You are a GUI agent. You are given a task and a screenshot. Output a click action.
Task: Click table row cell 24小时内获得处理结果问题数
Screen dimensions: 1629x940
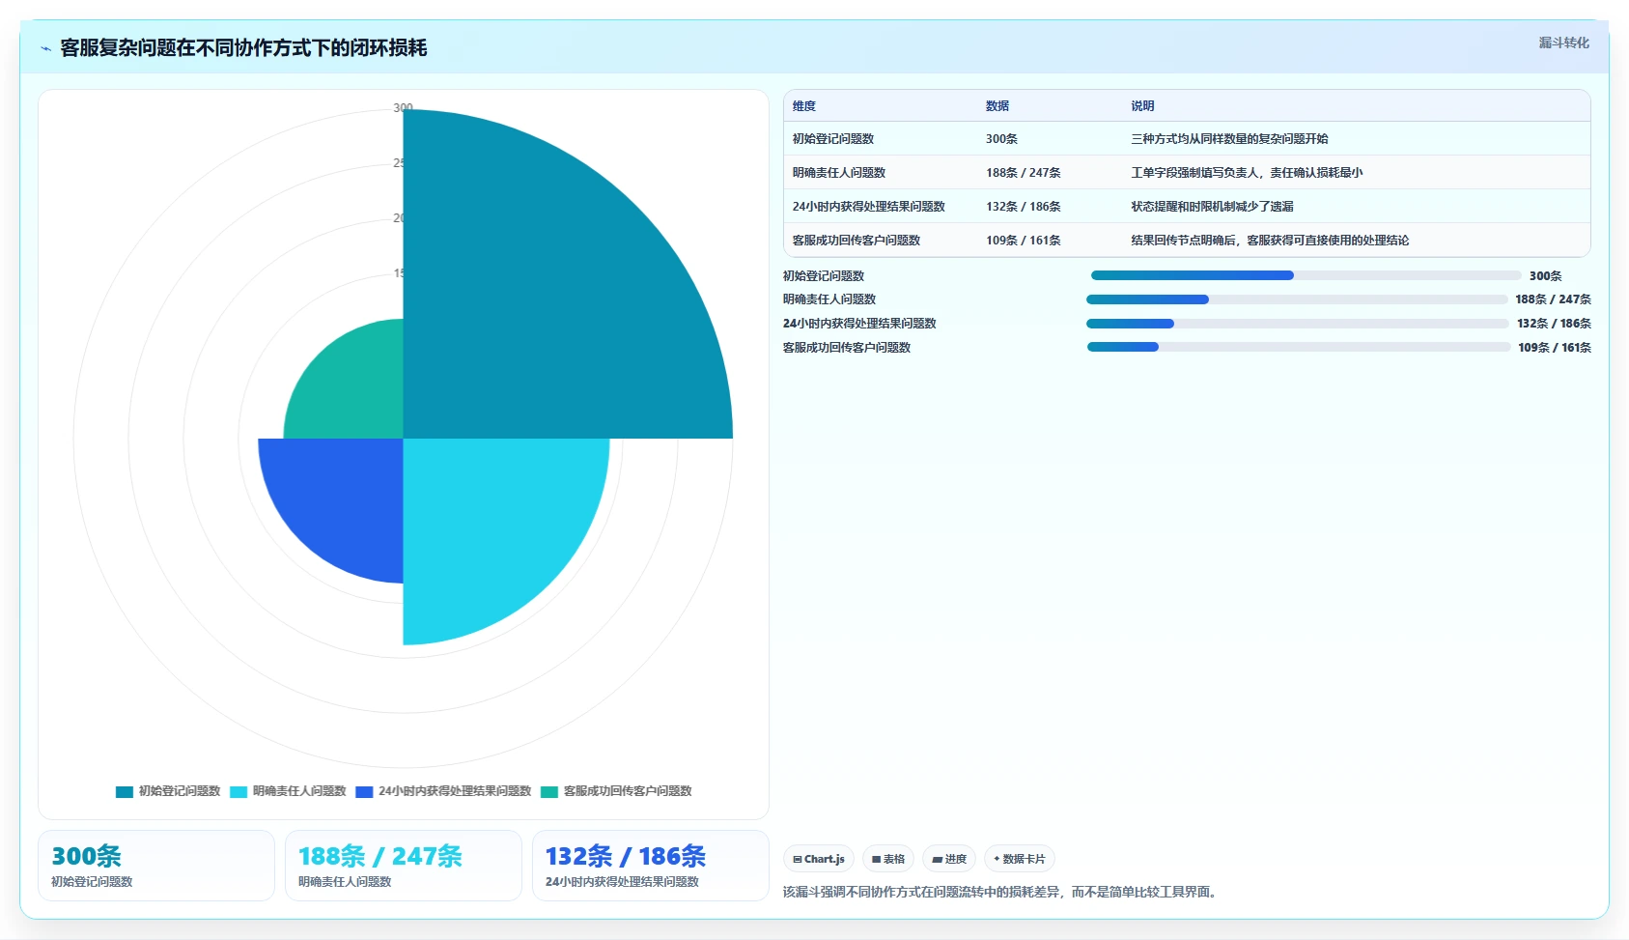point(869,207)
